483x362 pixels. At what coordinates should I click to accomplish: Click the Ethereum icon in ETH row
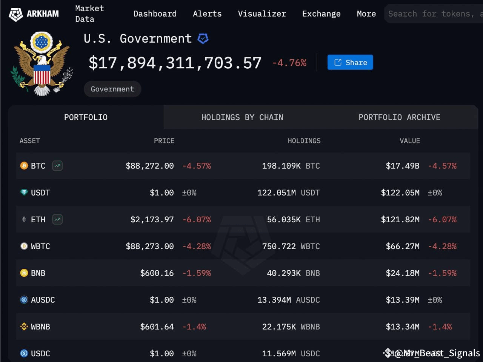coord(24,219)
